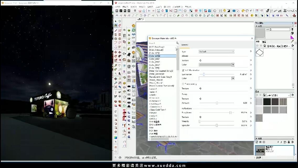
Task: Select the Line pencil tool
Action: (x=116, y=30)
